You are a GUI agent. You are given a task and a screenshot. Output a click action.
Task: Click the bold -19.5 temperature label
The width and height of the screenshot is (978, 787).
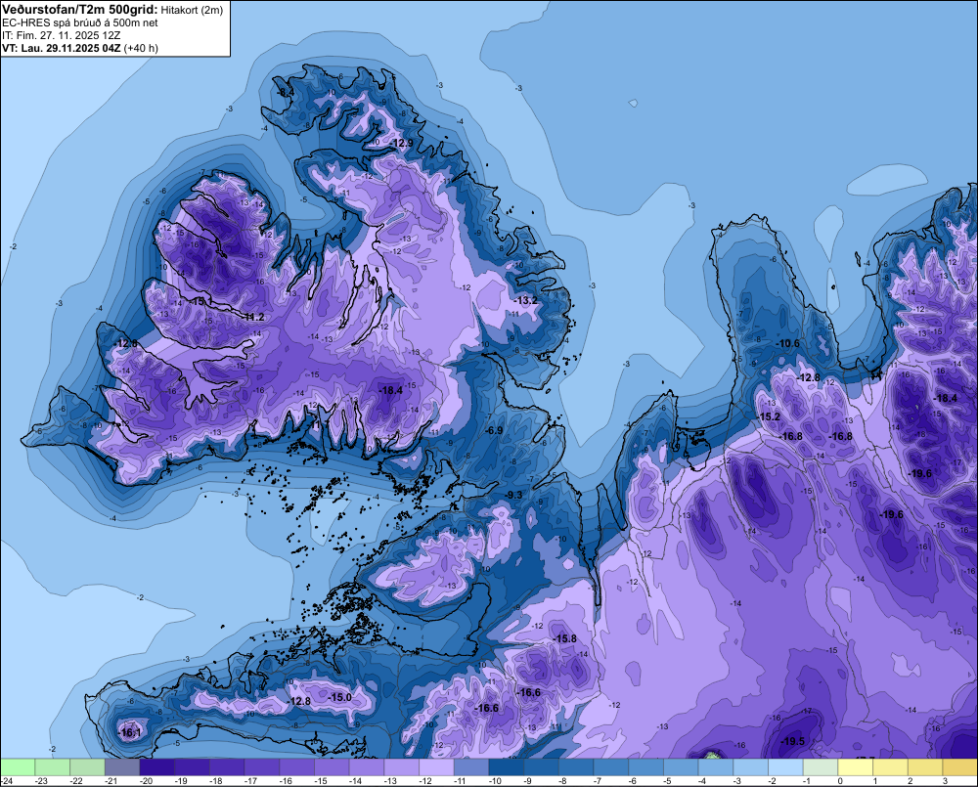[x=792, y=741]
